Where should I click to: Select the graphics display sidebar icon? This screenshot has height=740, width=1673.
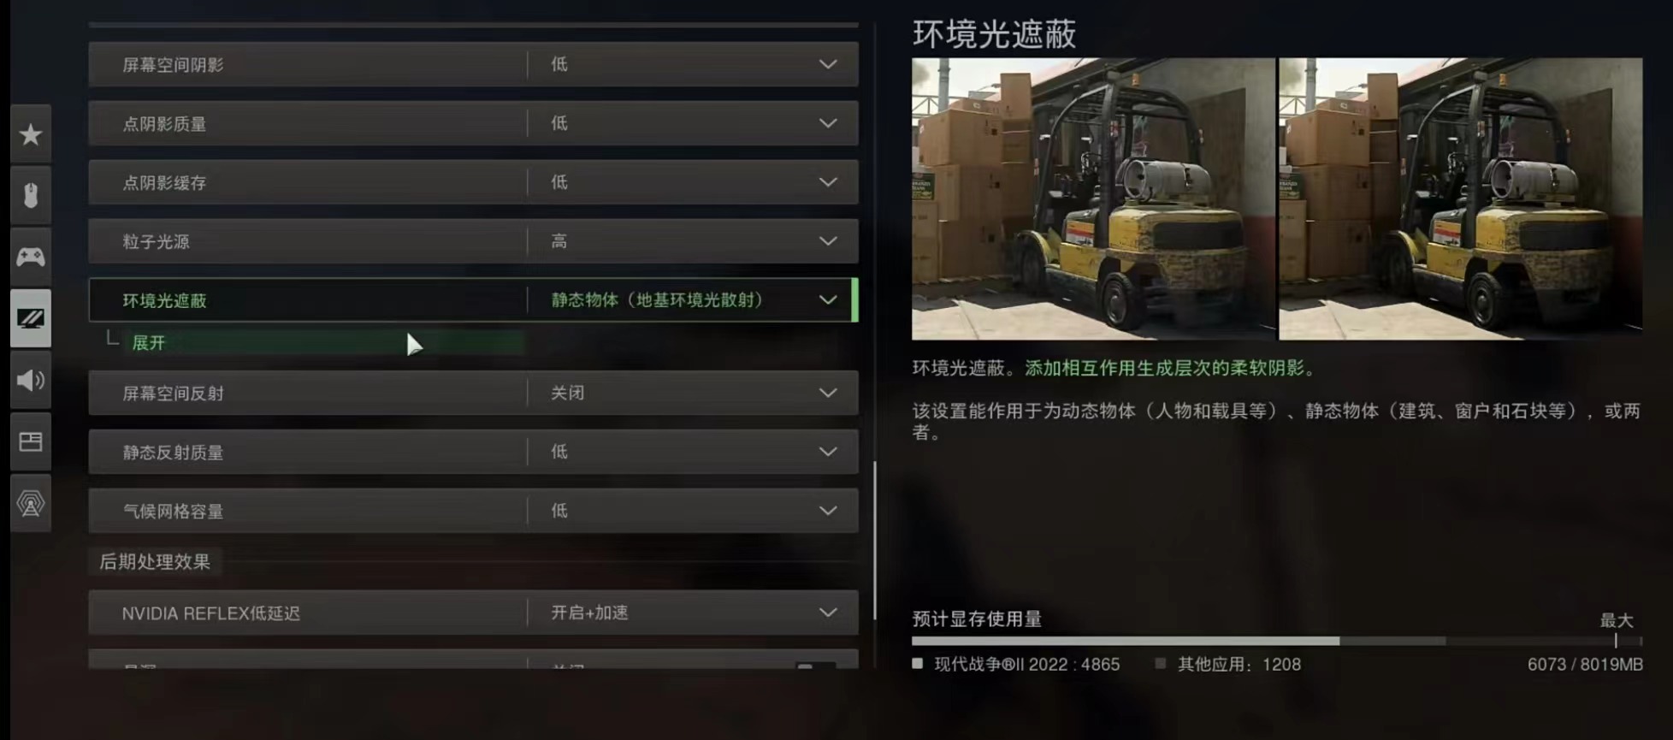[31, 318]
